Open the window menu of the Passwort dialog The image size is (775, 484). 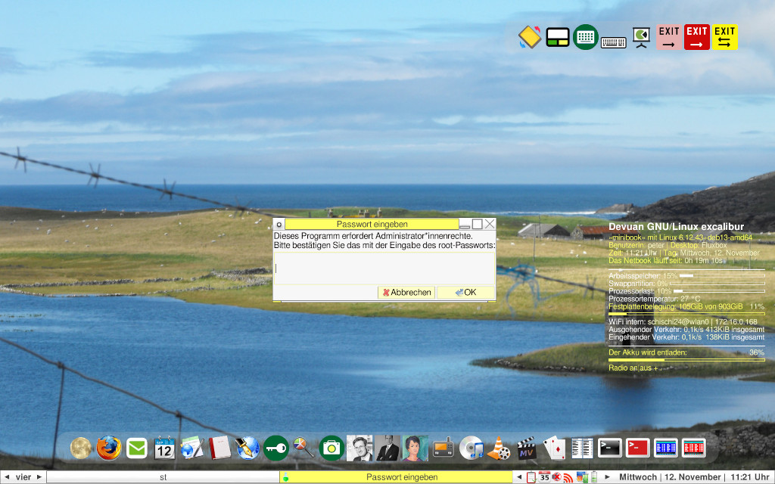click(x=279, y=224)
